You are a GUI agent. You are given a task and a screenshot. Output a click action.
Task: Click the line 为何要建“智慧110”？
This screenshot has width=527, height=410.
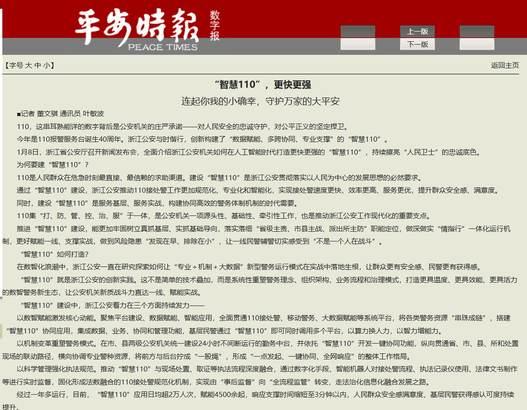click(x=53, y=164)
